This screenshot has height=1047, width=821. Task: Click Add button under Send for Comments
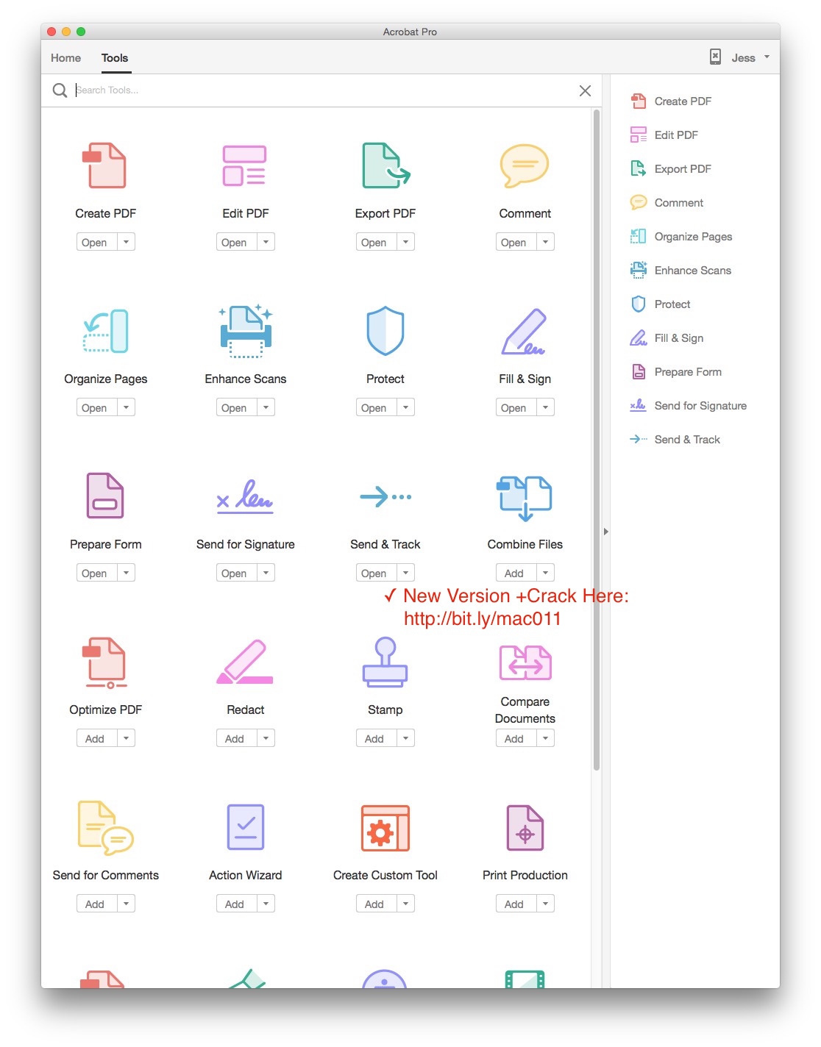[97, 904]
